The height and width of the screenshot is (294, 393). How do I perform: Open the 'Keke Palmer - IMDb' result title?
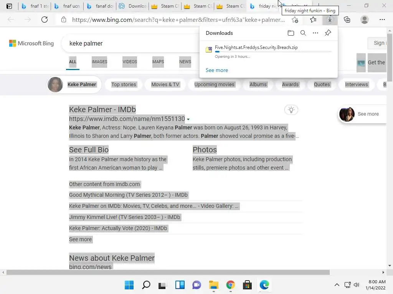point(102,109)
